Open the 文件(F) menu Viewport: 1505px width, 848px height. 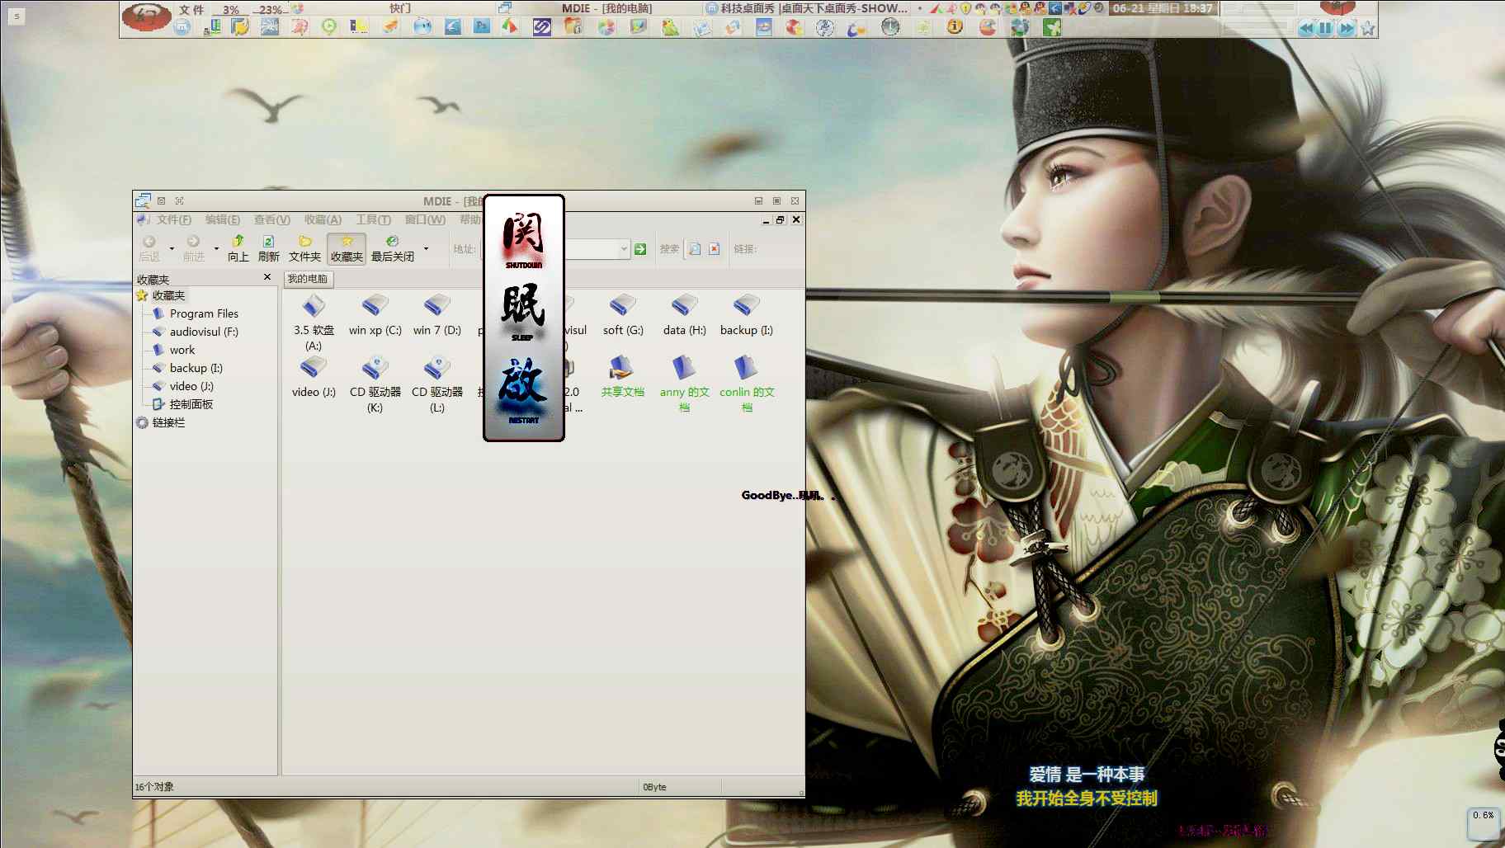(173, 219)
